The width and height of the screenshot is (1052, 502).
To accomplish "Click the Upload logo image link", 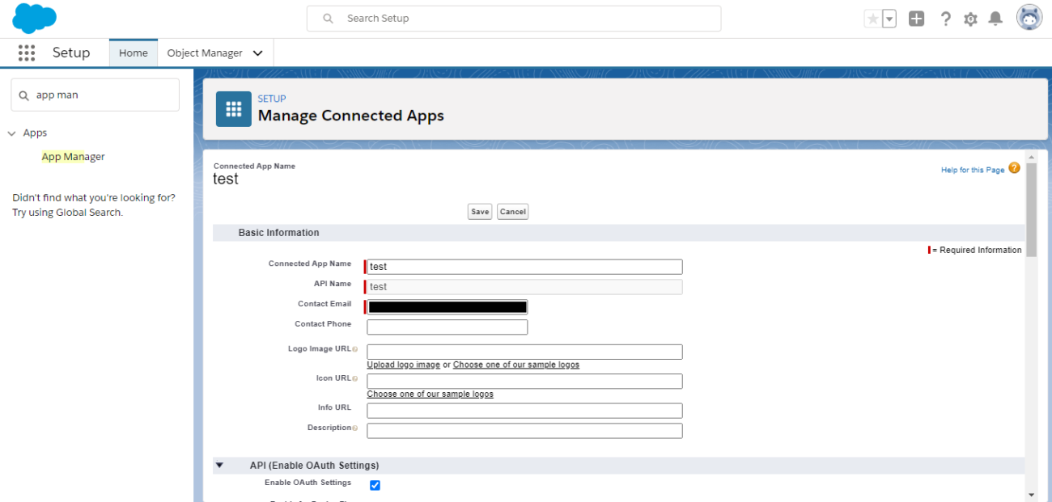I will (x=403, y=364).
